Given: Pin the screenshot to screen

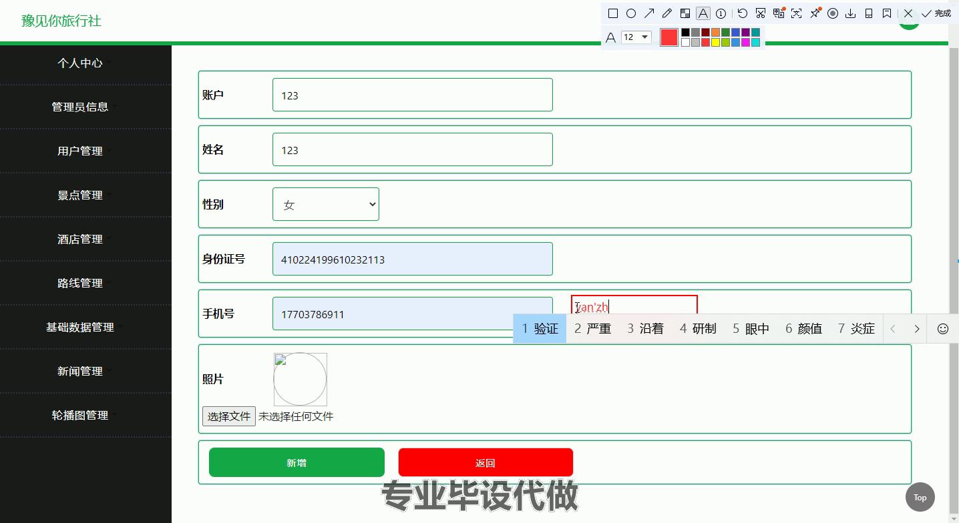Looking at the screenshot, I should (815, 13).
